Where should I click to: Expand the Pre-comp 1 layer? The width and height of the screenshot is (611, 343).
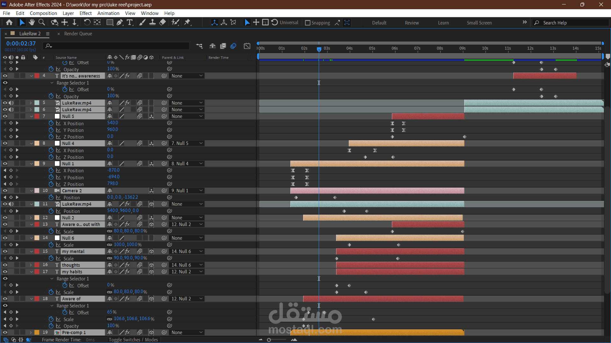(x=31, y=333)
